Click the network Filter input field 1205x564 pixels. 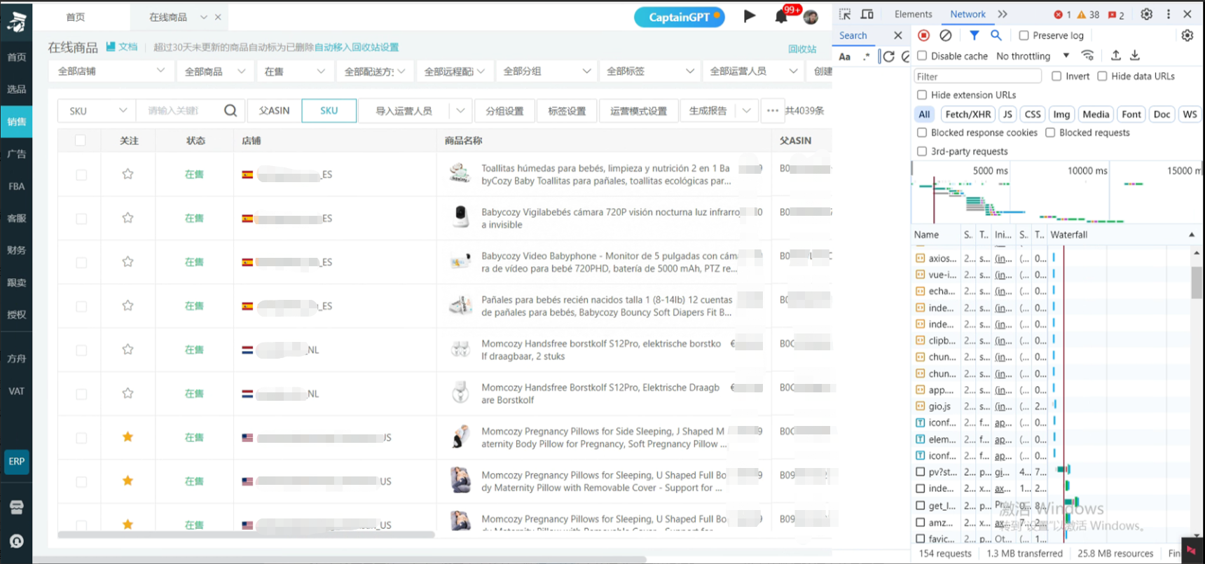977,76
